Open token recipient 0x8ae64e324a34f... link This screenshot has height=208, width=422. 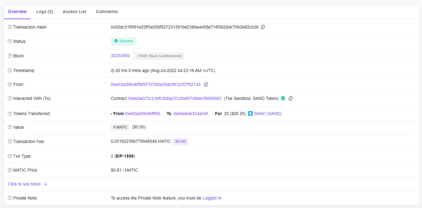193,114
